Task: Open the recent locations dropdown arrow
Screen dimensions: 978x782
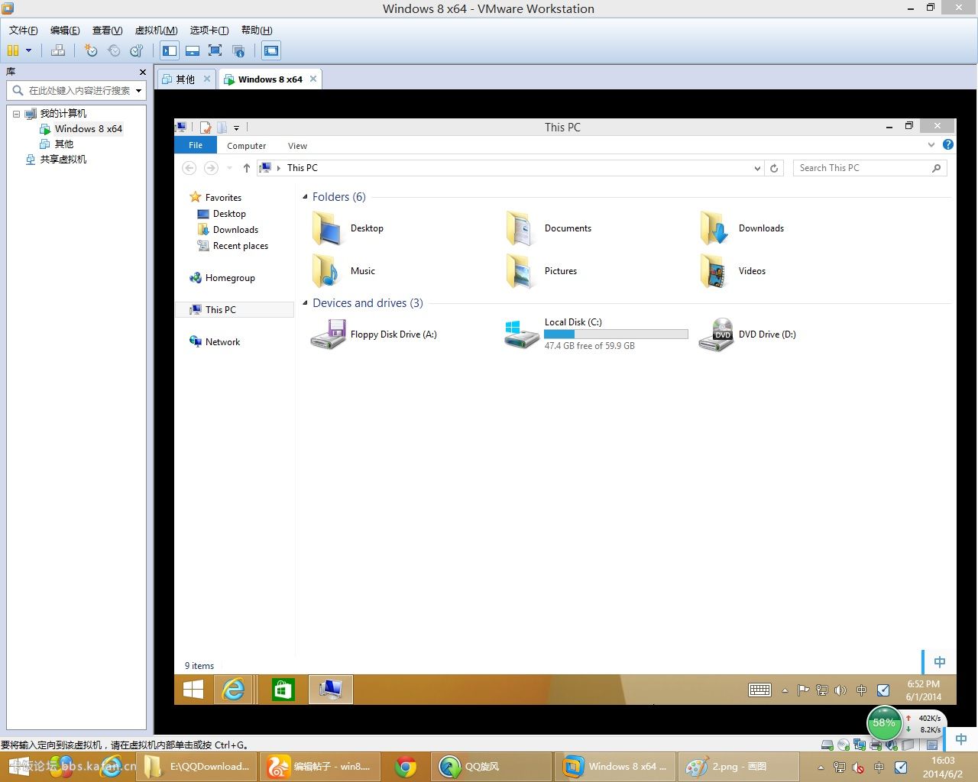Action: tap(229, 168)
